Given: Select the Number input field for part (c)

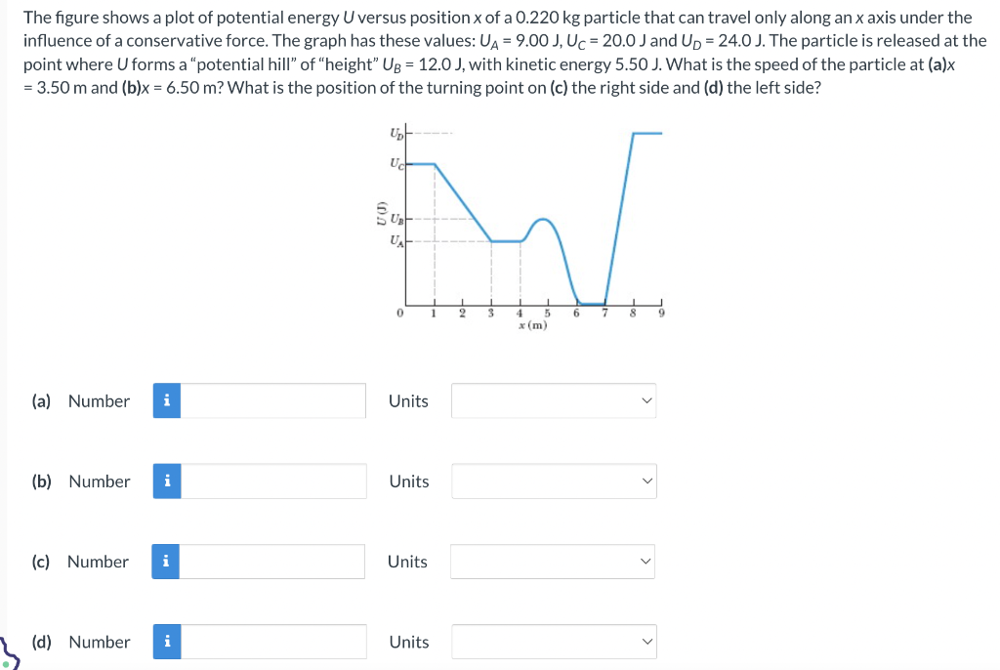Looking at the screenshot, I should 273,561.
